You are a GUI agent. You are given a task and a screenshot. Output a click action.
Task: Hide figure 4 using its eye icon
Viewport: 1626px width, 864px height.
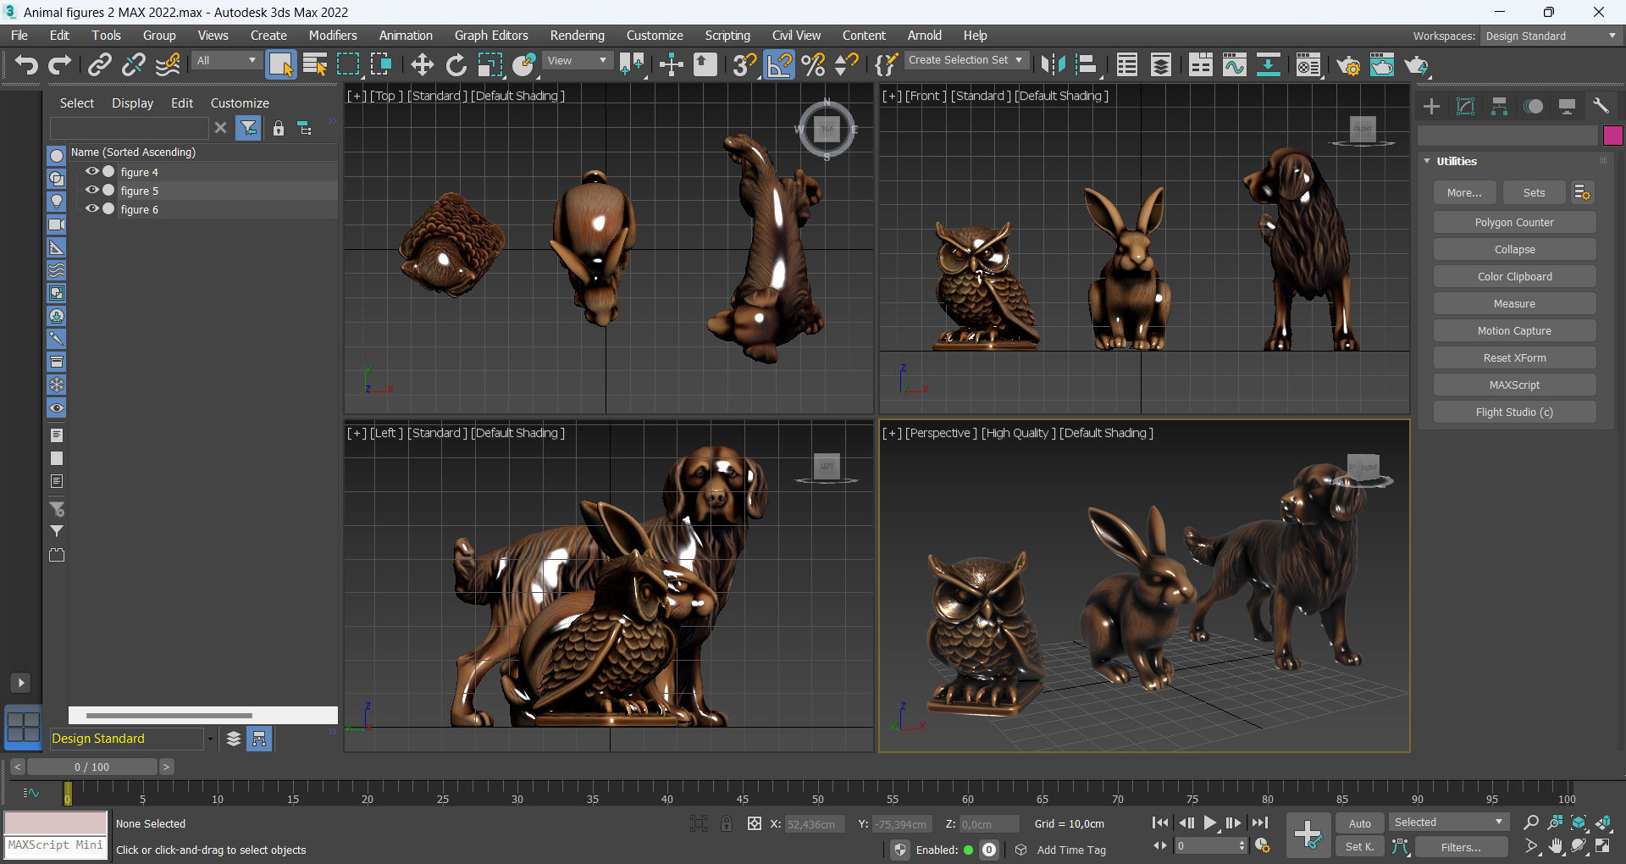coord(91,171)
